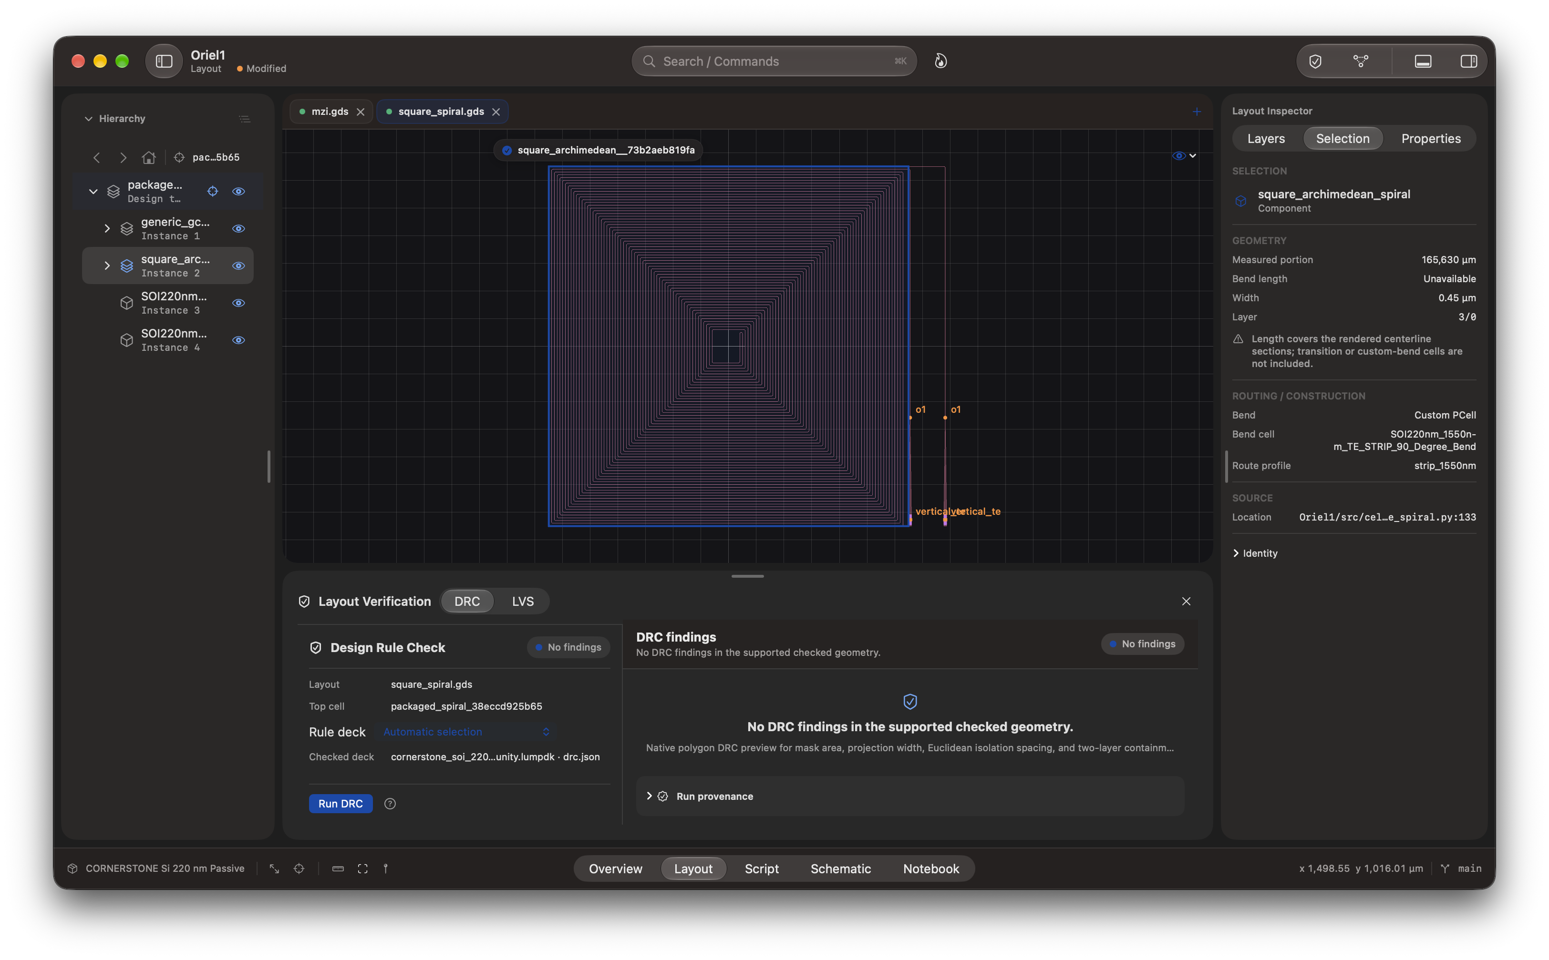
Task: Toggle visibility of SOI220nm Instance 3
Action: (x=239, y=303)
